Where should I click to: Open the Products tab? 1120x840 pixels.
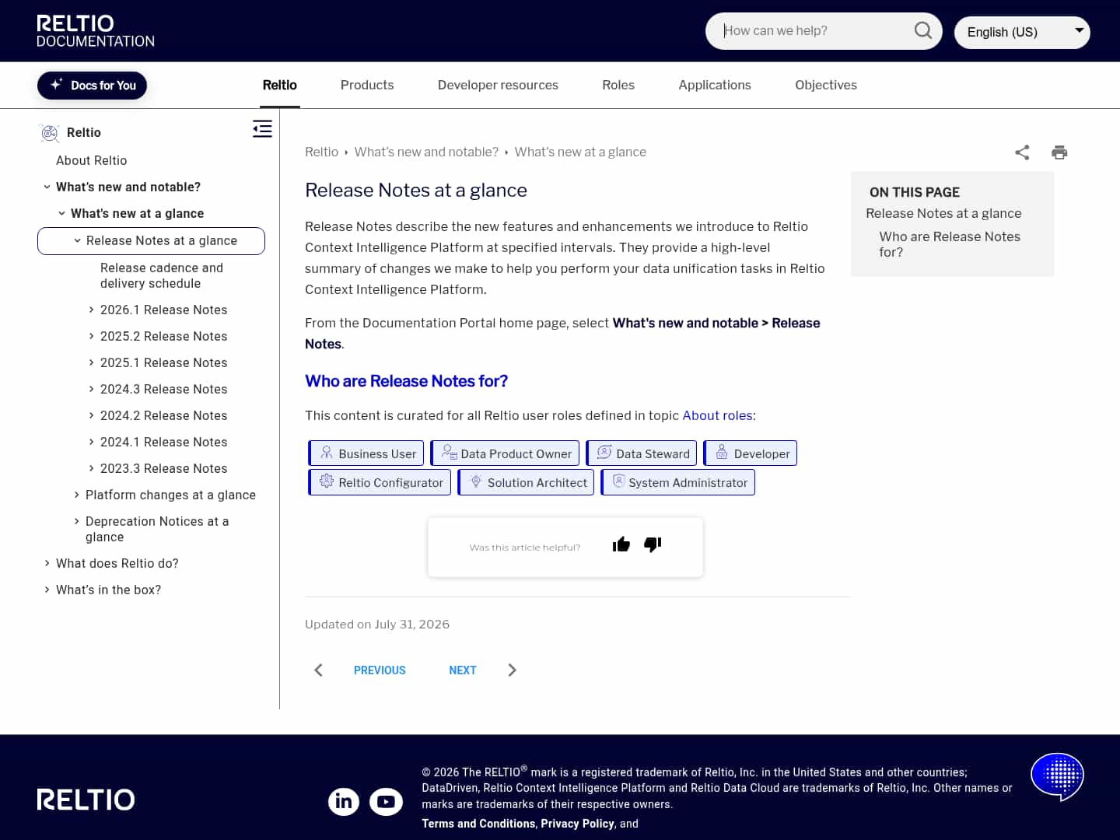(367, 85)
